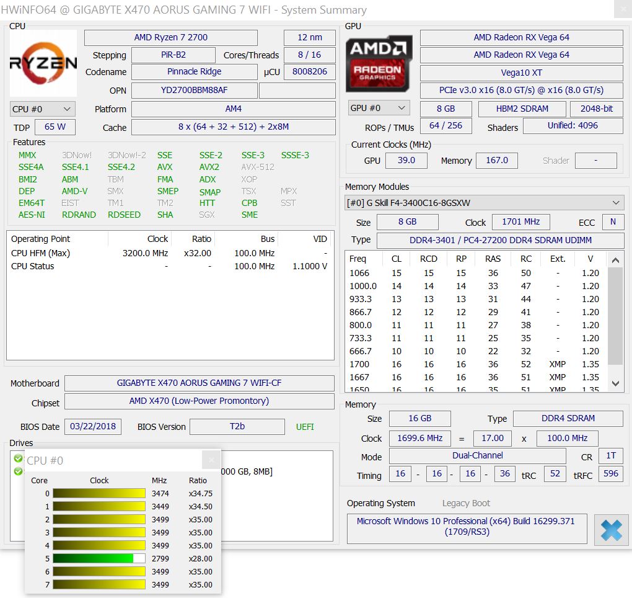632x598 pixels.
Task: Click Core 7 clock bar
Action: 99,584
